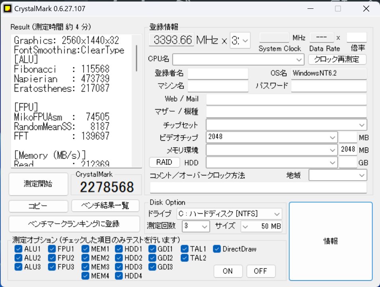The height and width of the screenshot is (287, 380).
Task: Disable the DirectDraw test option
Action: pyautogui.click(x=217, y=249)
